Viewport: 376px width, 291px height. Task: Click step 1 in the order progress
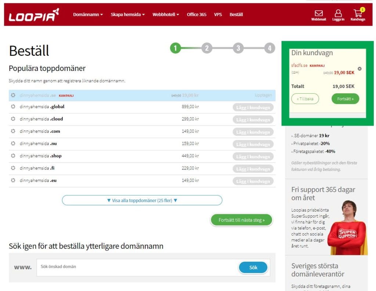click(175, 48)
